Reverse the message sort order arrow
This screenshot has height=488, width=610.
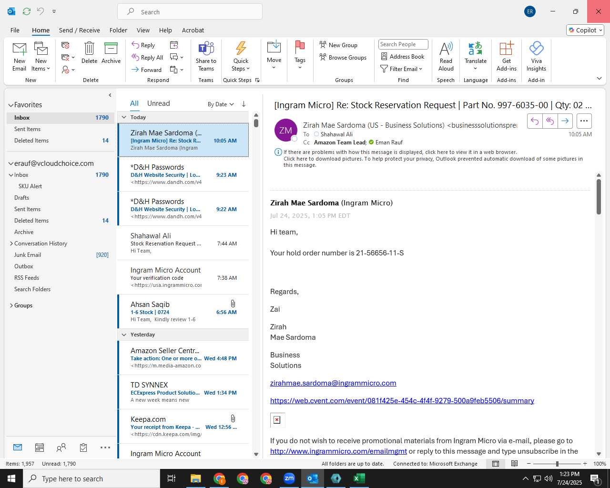[244, 104]
